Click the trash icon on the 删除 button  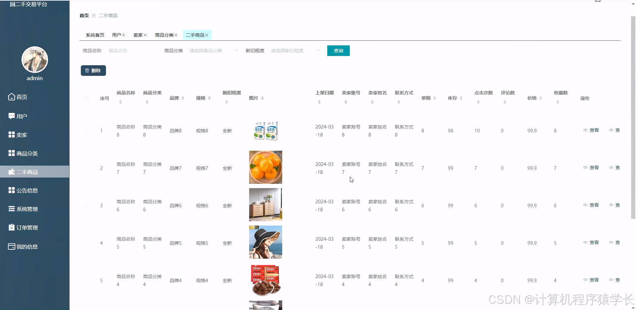(87, 71)
